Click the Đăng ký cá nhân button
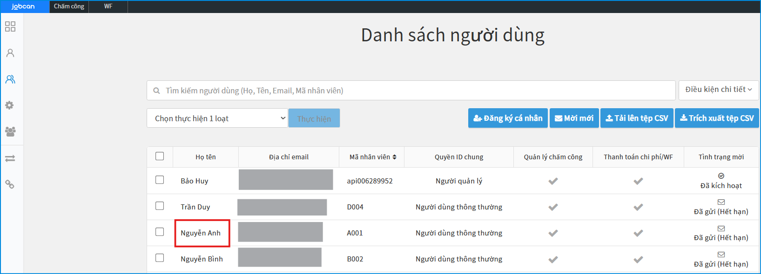Screen dimensions: 761x274 coord(508,118)
